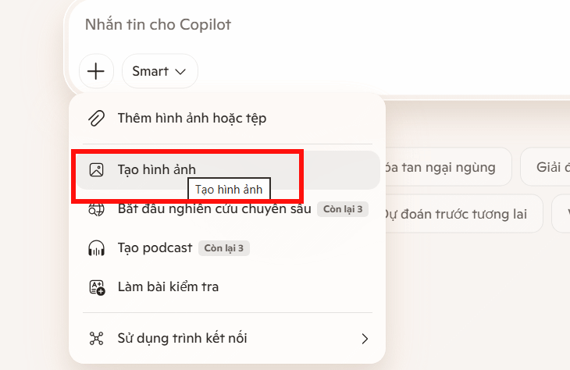Click the headphones icon for Tạo podcast
The height and width of the screenshot is (370, 570).
(96, 248)
